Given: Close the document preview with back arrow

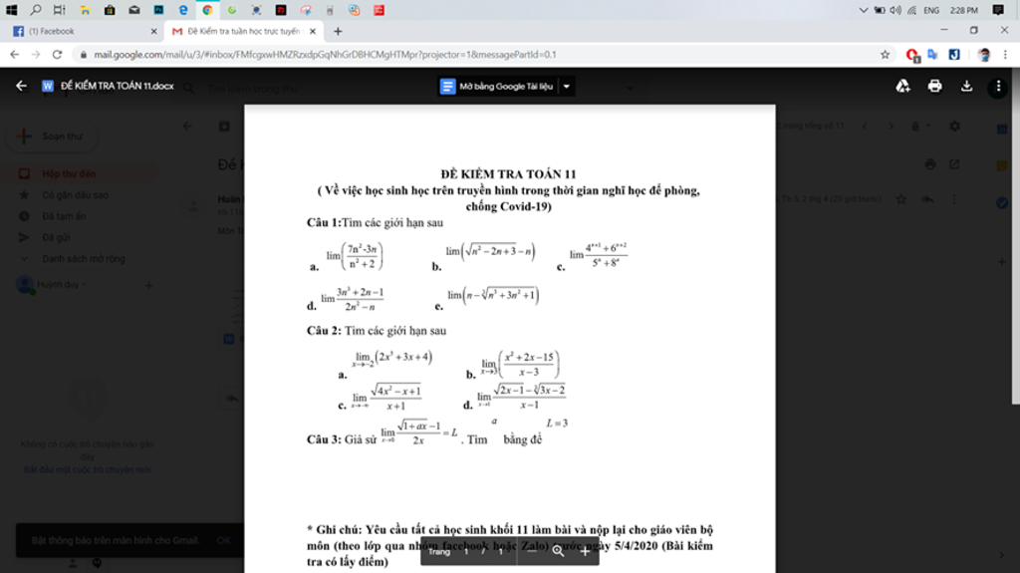Looking at the screenshot, I should (x=22, y=86).
